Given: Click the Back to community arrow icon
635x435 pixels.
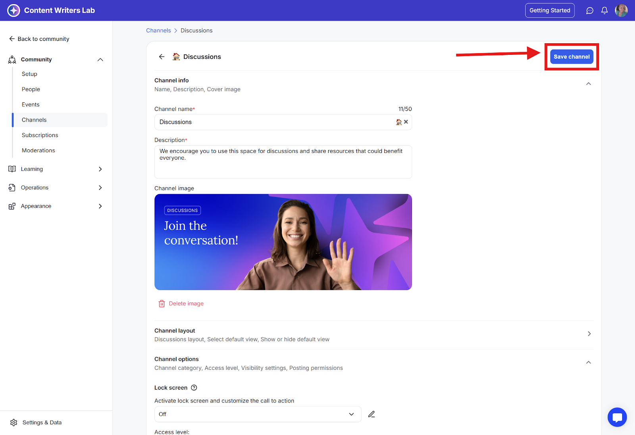Looking at the screenshot, I should 12,39.
